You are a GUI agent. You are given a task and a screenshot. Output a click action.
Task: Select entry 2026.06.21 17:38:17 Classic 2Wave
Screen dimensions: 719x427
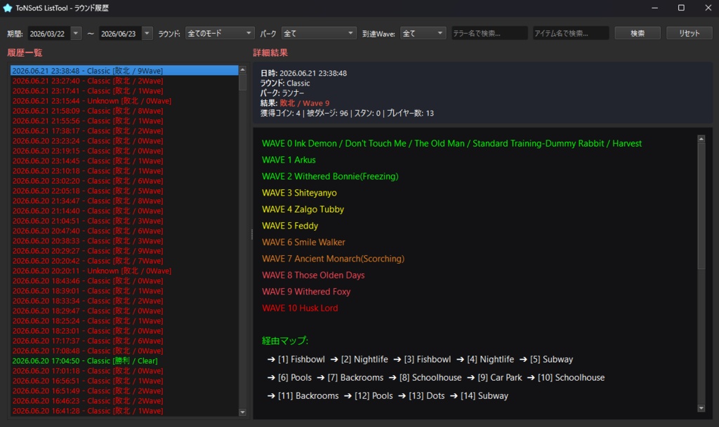124,131
